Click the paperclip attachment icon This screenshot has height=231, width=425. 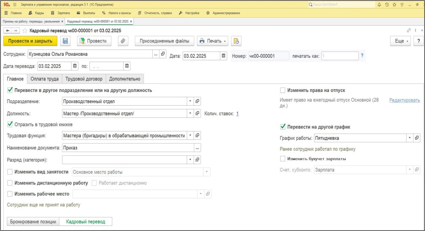click(x=123, y=41)
